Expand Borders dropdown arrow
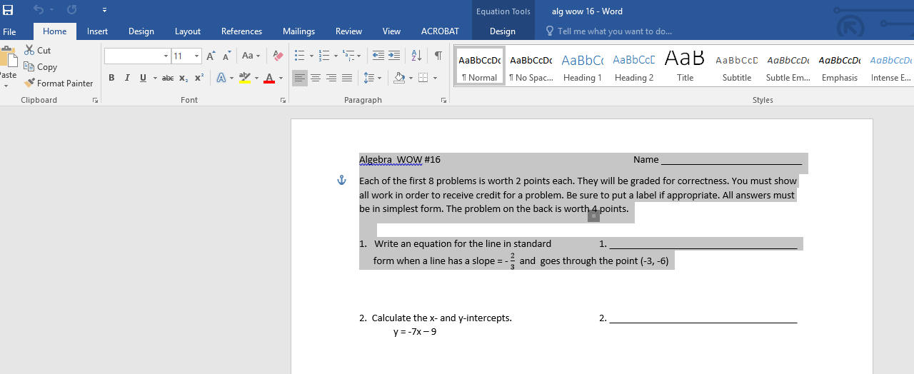This screenshot has height=374, width=914. click(x=435, y=78)
